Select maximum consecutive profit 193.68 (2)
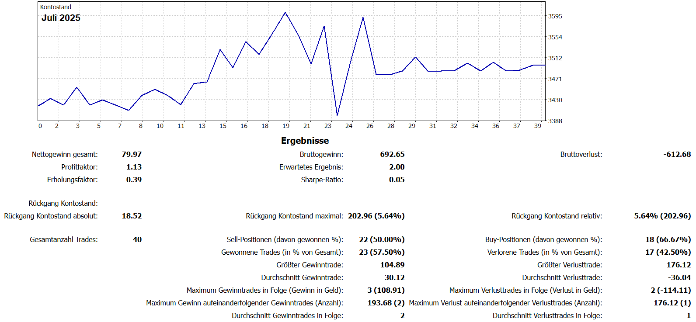This screenshot has height=322, width=696. (386, 303)
